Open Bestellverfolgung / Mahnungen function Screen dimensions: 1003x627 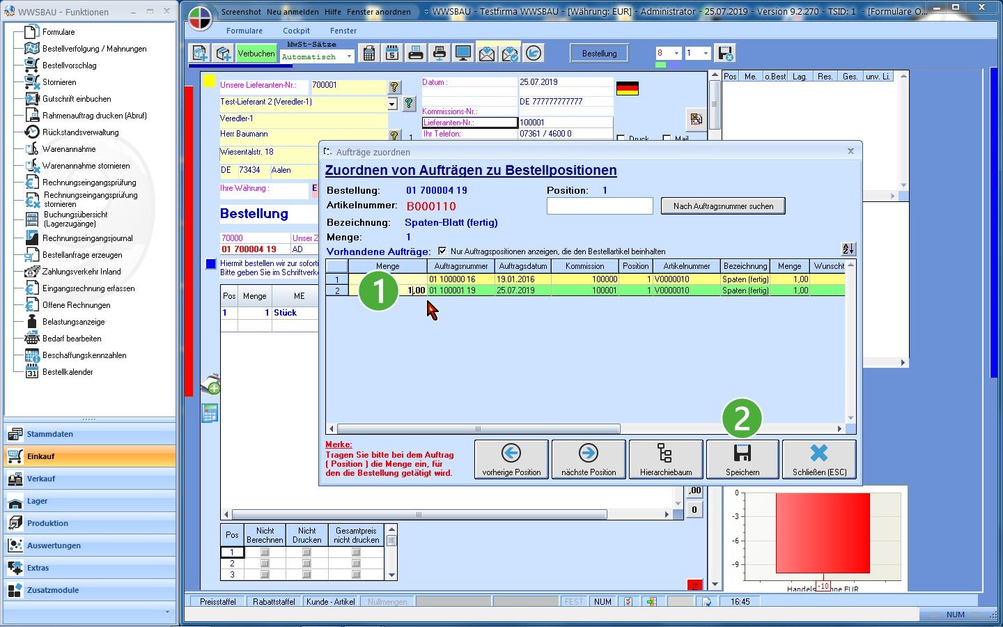pos(94,49)
